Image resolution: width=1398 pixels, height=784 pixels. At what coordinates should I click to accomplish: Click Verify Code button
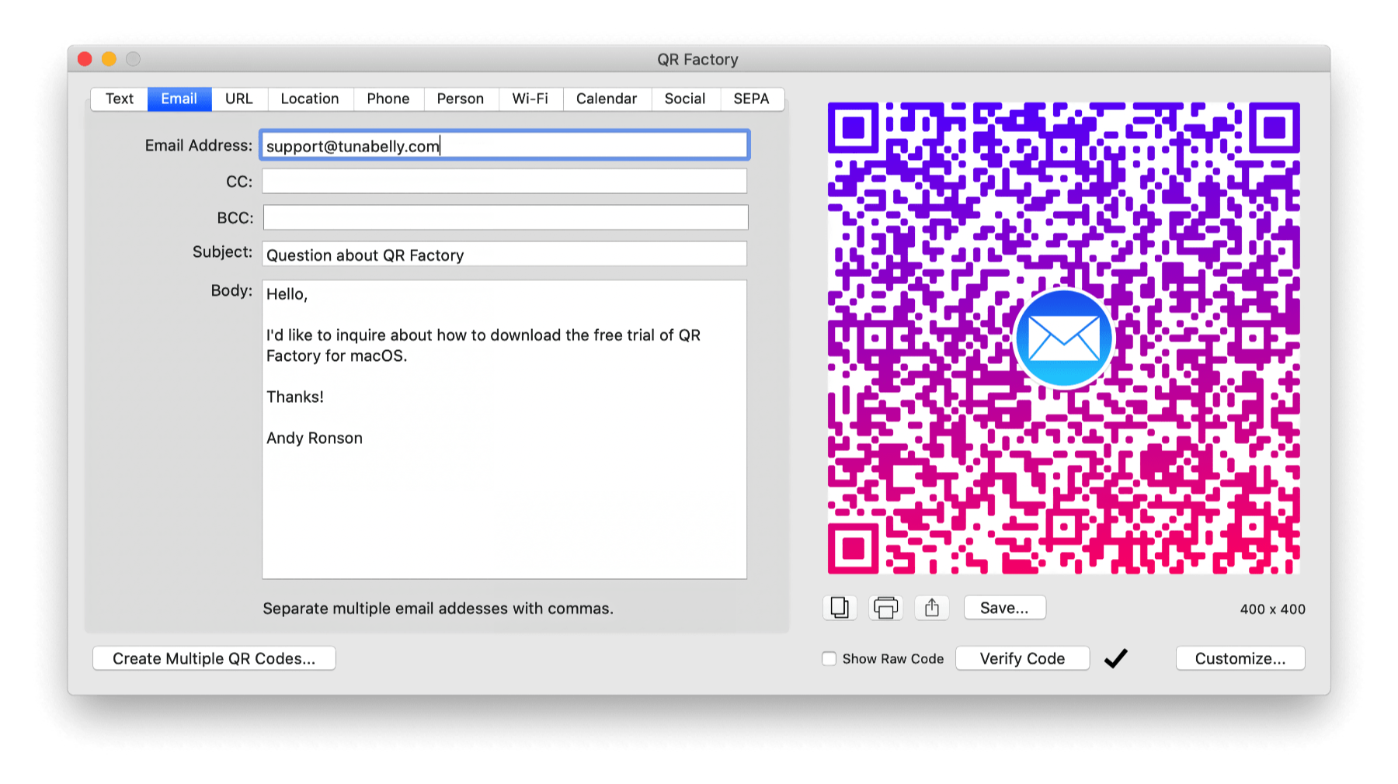pyautogui.click(x=1022, y=658)
